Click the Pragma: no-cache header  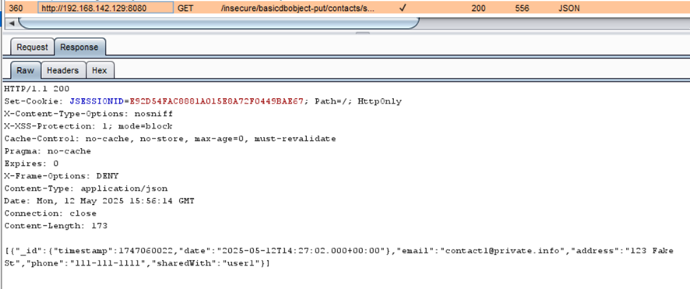tap(48, 151)
